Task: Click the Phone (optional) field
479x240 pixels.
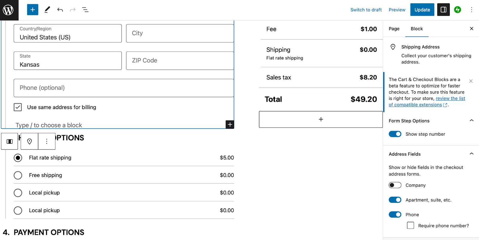Action: (x=124, y=88)
